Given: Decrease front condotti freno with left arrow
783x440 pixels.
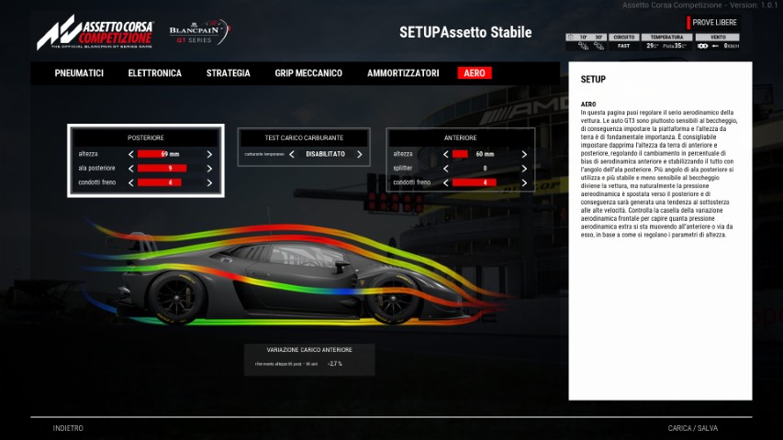Looking at the screenshot, I should coord(445,182).
